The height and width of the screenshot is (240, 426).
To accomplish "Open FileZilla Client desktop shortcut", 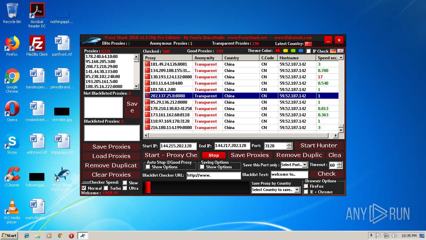I will click(37, 46).
